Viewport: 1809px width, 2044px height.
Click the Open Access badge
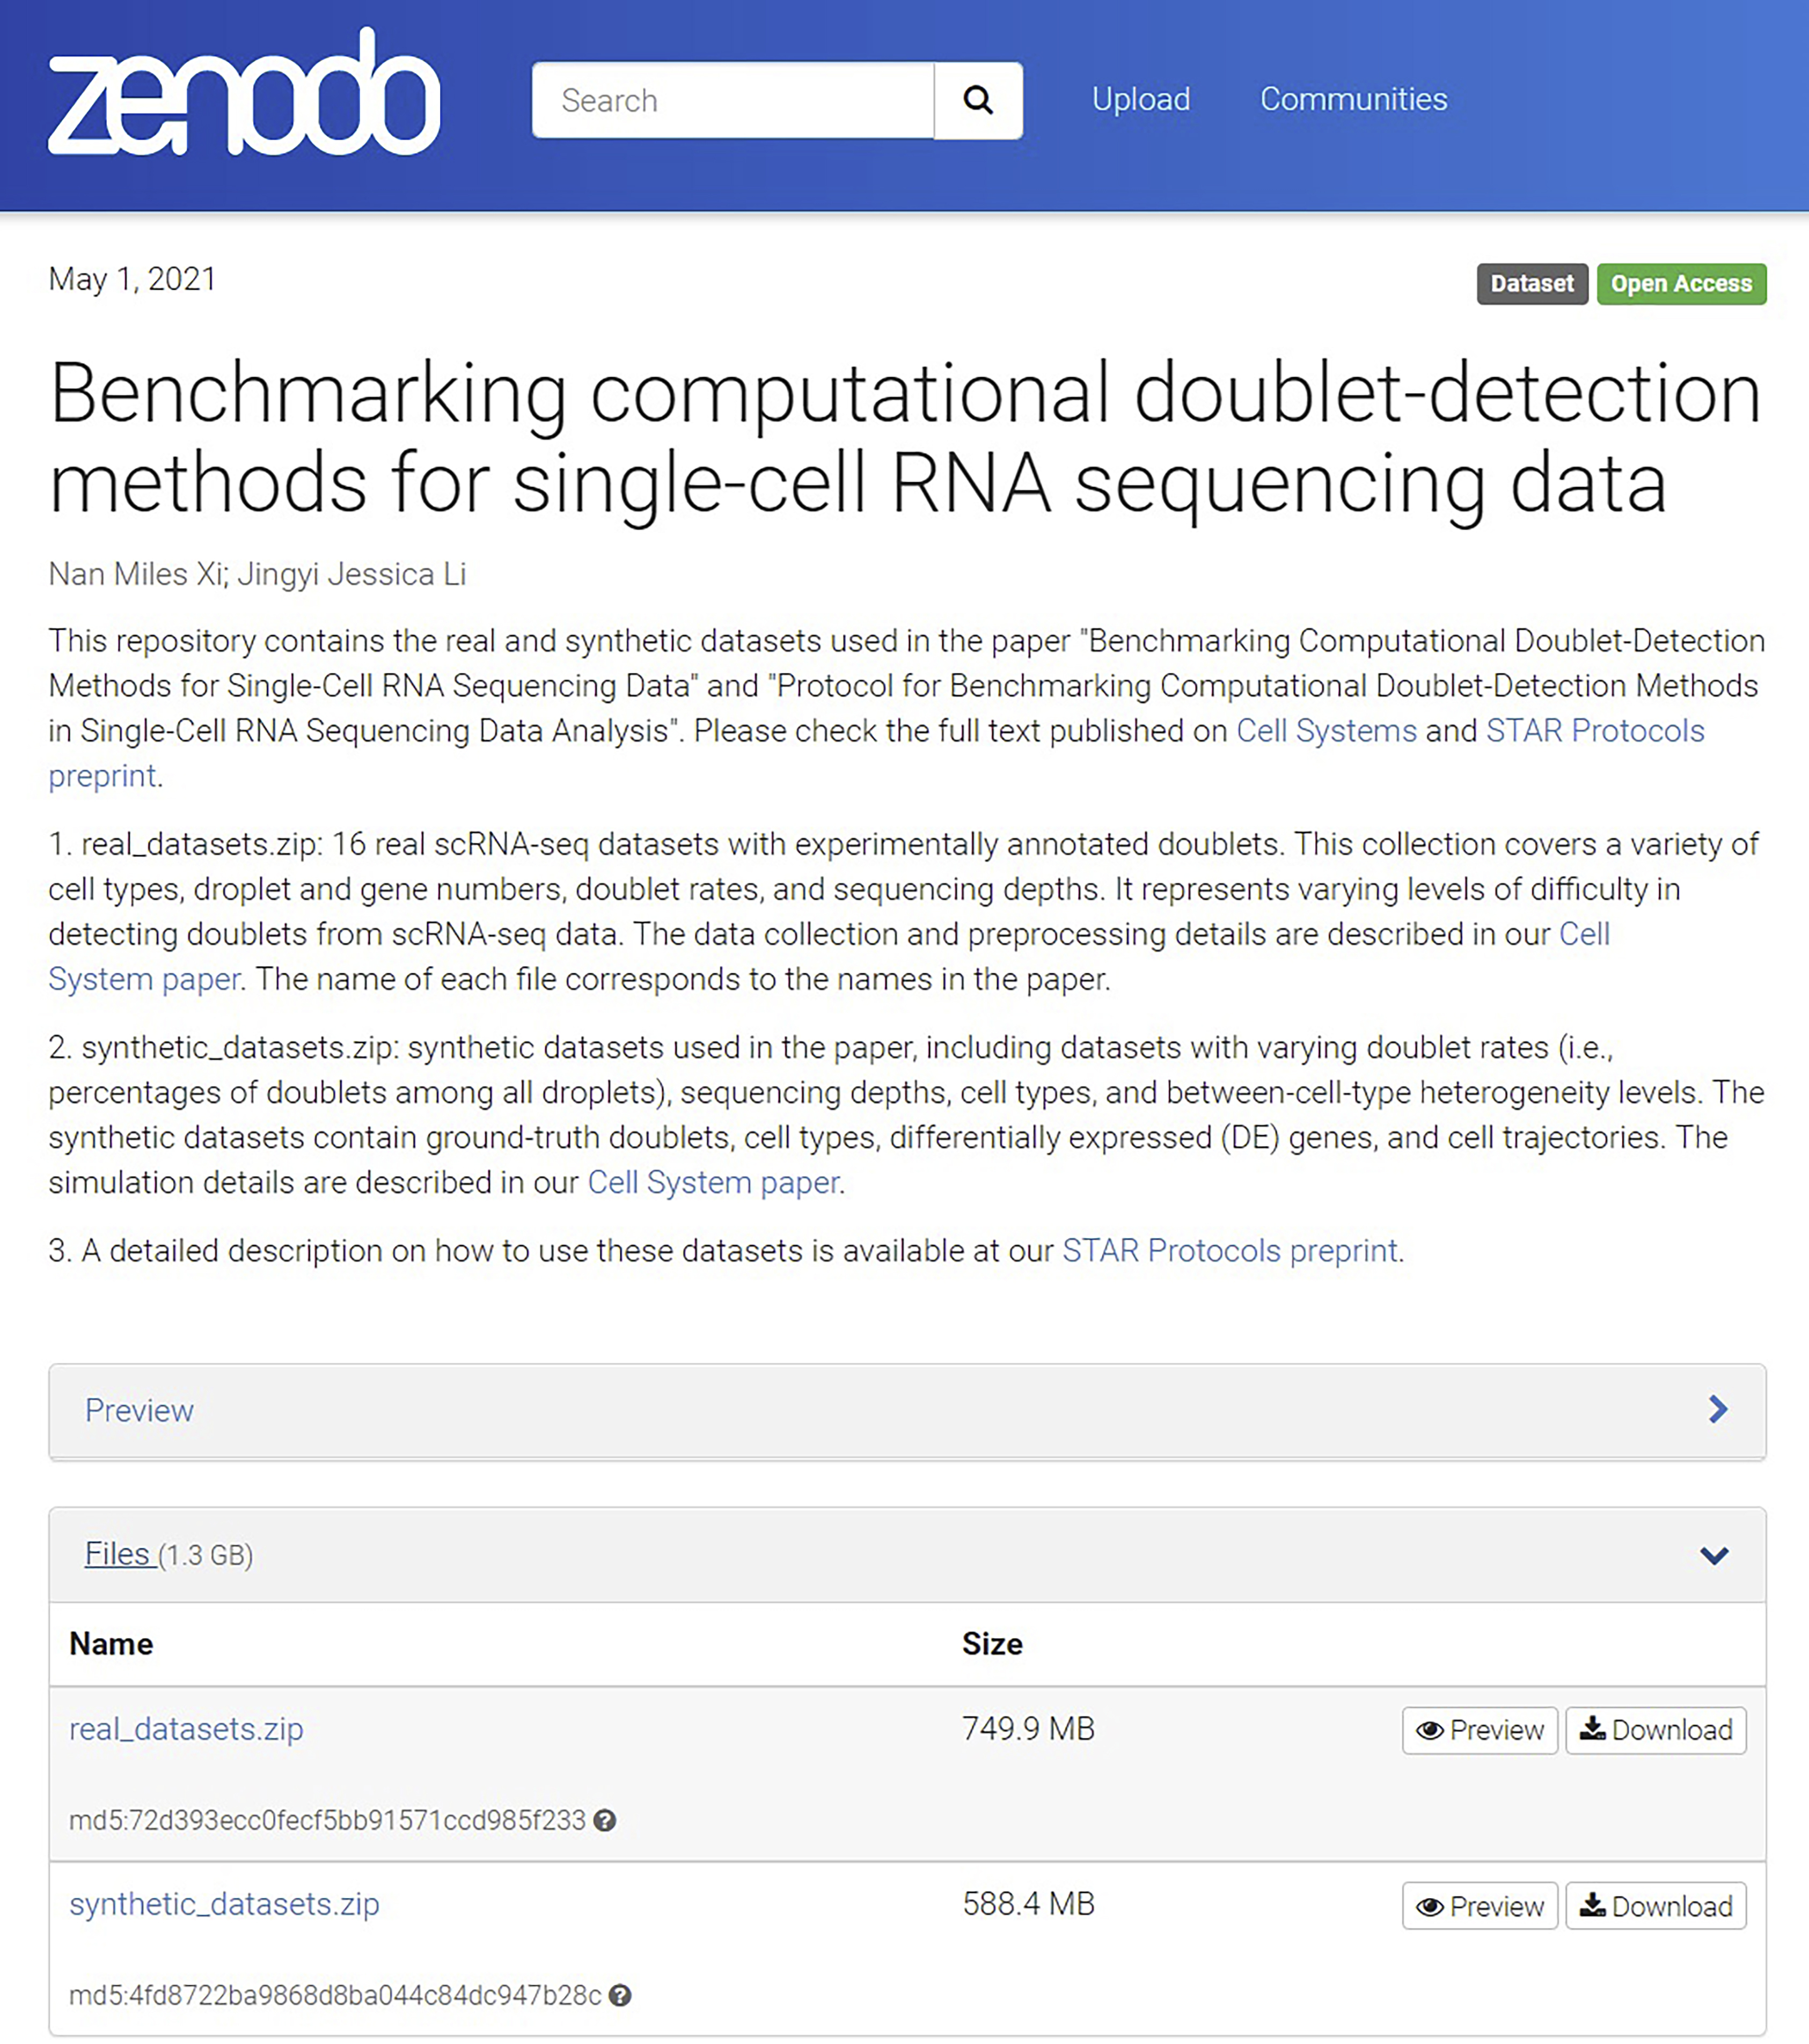(x=1681, y=284)
